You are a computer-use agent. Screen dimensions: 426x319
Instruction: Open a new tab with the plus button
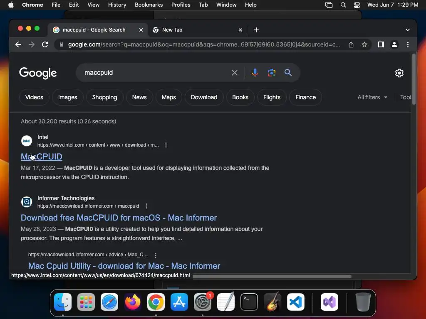256,30
